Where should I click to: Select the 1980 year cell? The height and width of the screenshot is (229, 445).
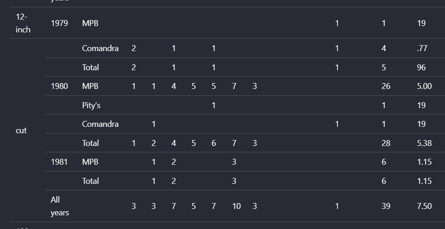tap(59, 86)
